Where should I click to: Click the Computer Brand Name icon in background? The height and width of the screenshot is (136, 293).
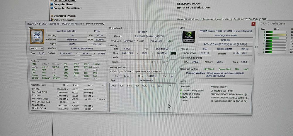point(52,8)
